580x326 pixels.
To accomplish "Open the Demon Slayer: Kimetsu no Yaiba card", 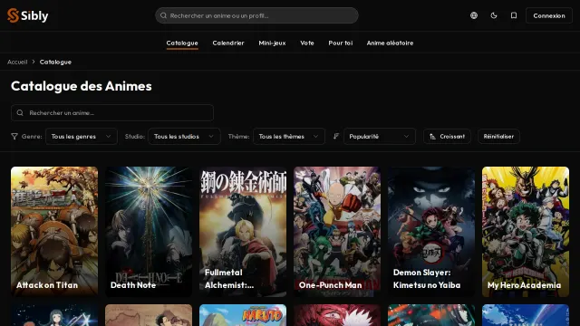I will [431, 232].
